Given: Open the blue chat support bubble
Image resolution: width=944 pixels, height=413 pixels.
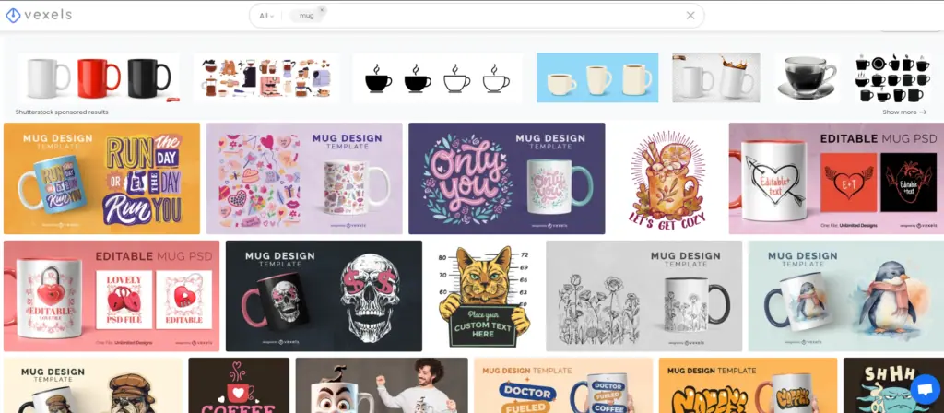Looking at the screenshot, I should [x=924, y=388].
